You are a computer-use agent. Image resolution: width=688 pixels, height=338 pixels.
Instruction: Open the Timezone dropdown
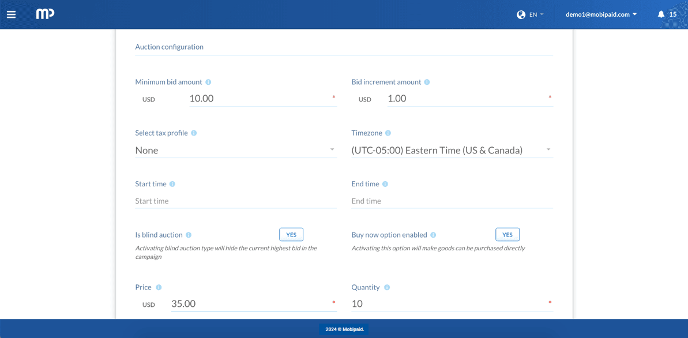[x=452, y=150]
